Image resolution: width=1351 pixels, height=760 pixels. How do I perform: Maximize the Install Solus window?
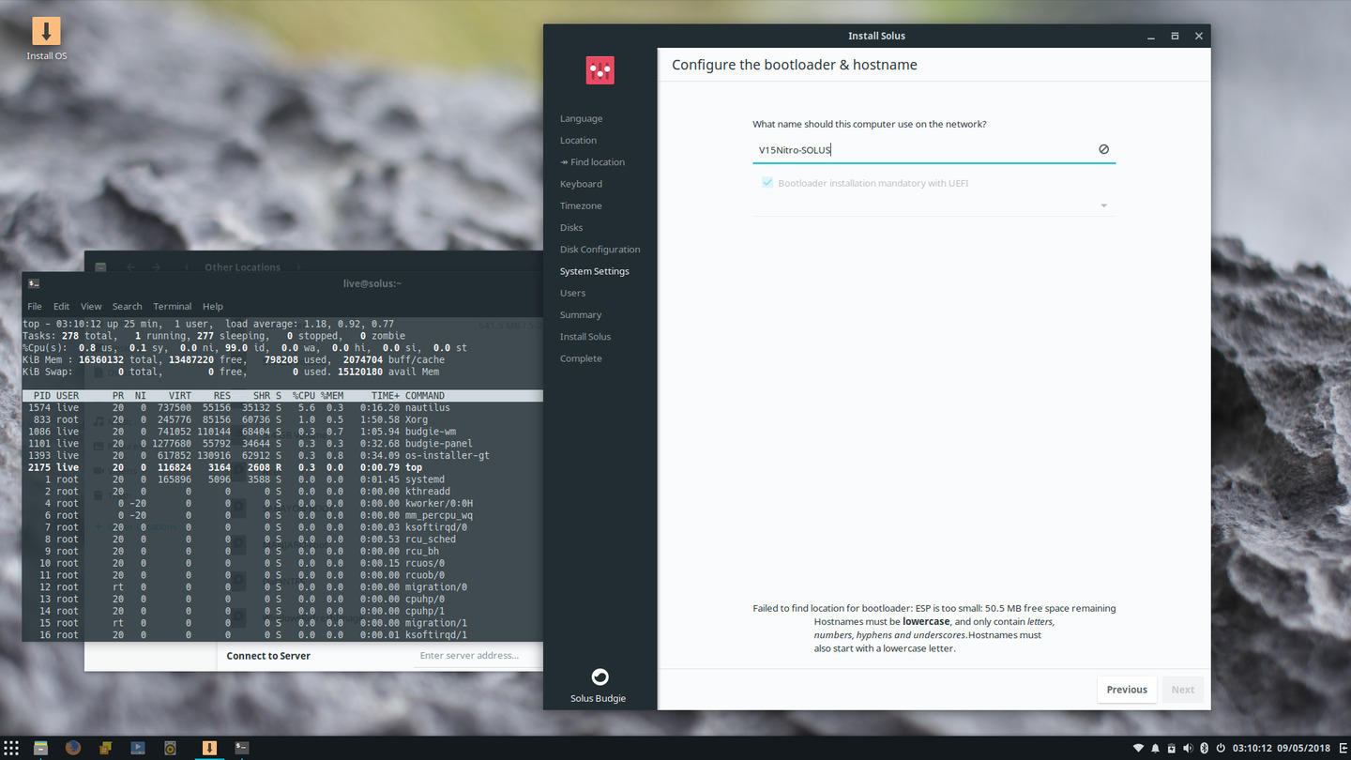tap(1175, 36)
